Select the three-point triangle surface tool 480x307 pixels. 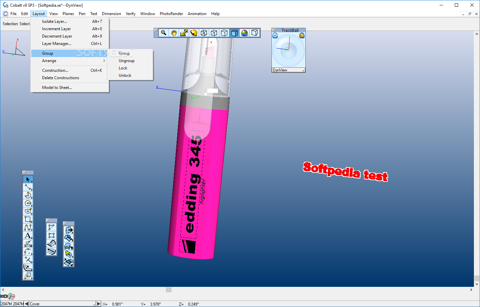pyautogui.click(x=51, y=227)
